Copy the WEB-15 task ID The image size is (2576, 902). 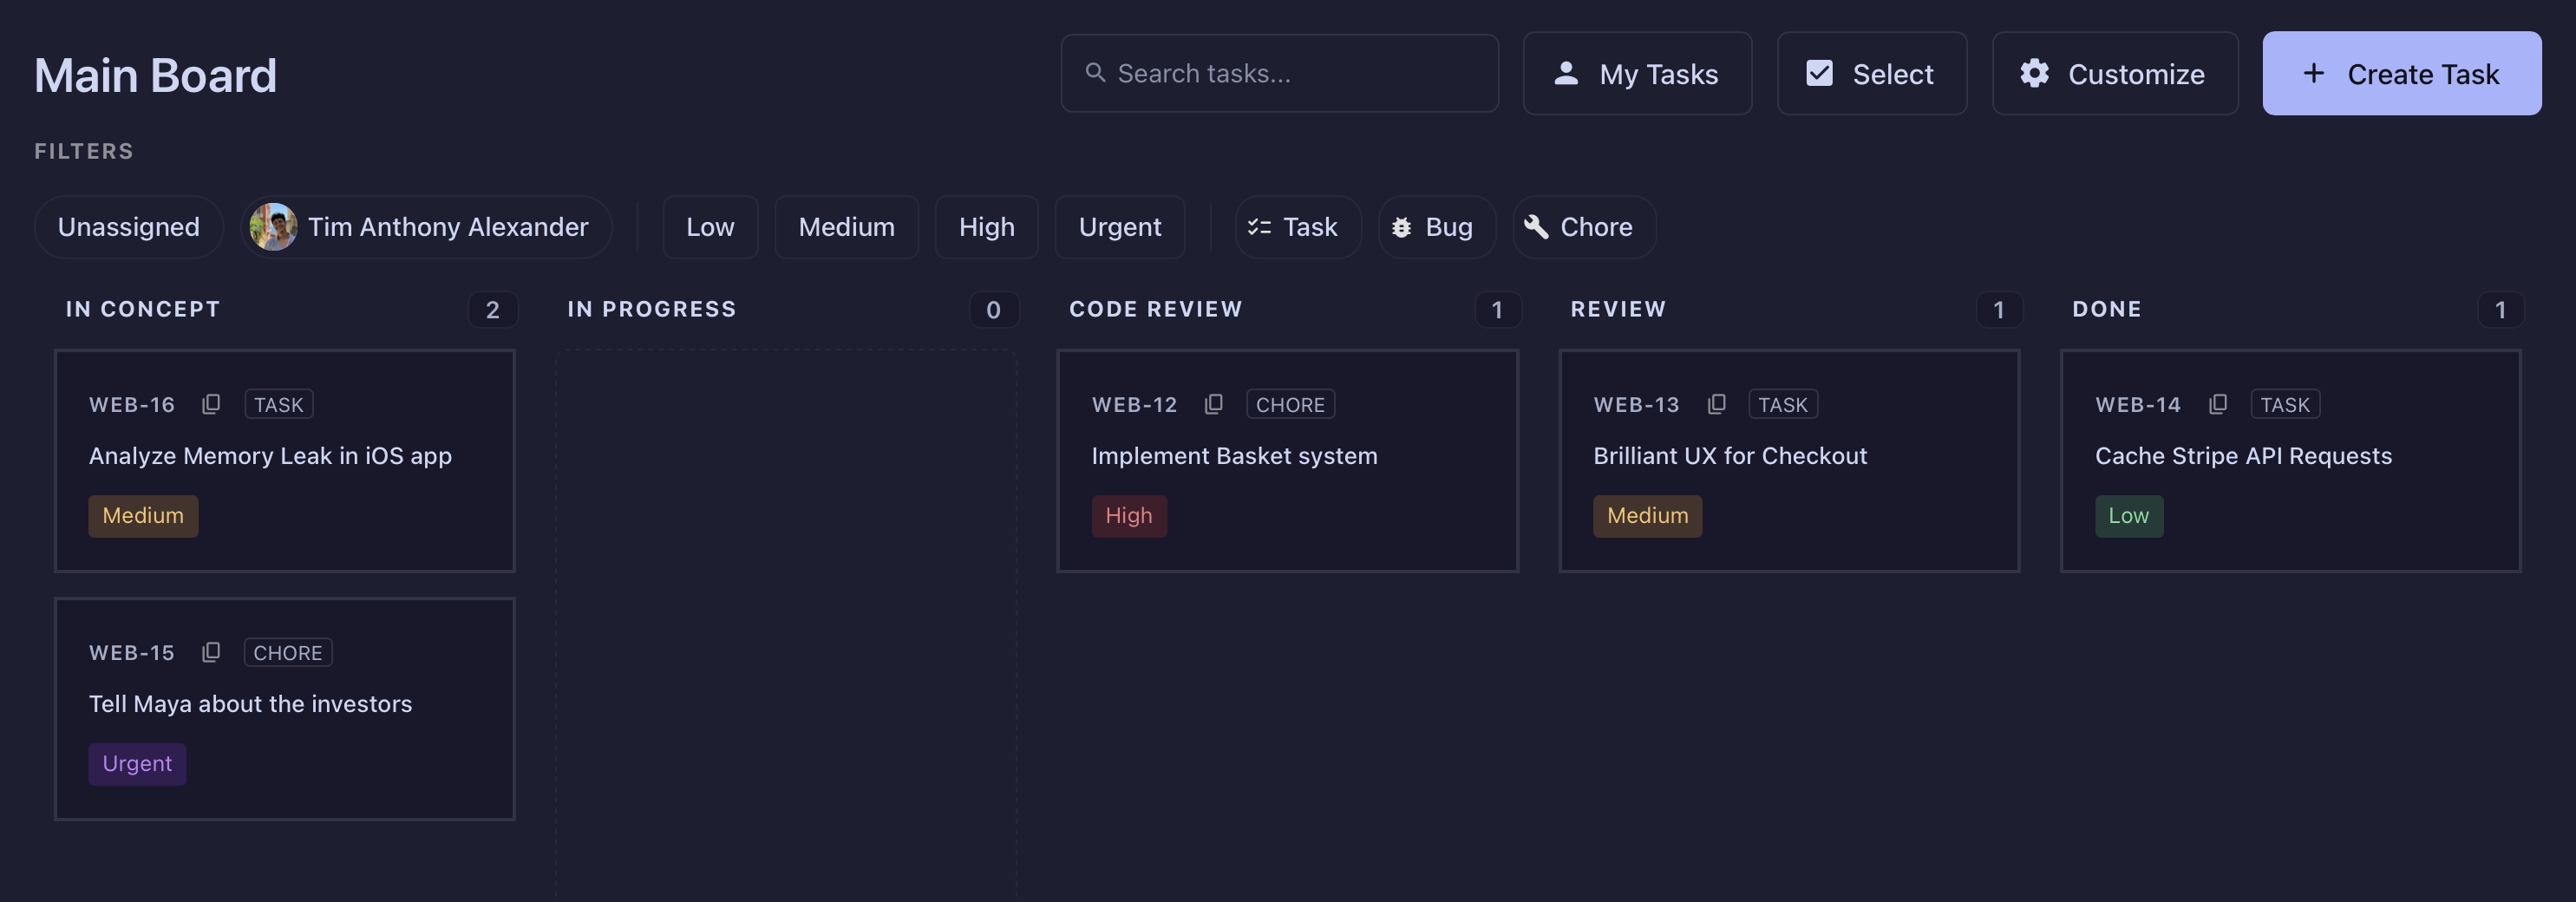211,652
